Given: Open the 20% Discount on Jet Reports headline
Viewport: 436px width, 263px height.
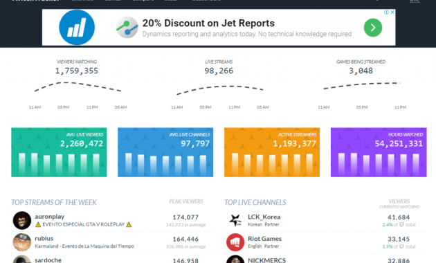Looking at the screenshot, I should (208, 23).
